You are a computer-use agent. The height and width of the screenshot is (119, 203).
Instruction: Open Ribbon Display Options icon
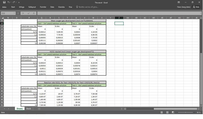pos(179,2)
